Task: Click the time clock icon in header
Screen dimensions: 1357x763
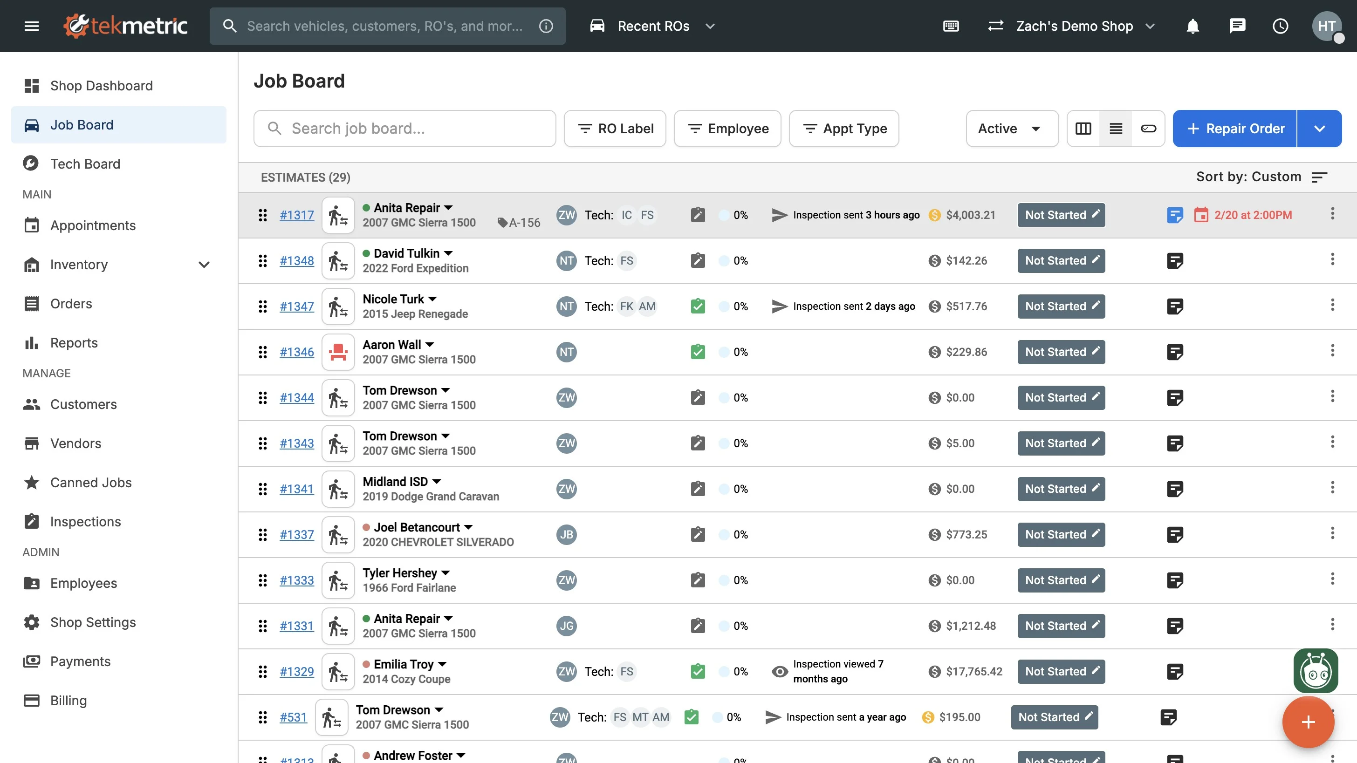Action: coord(1280,26)
